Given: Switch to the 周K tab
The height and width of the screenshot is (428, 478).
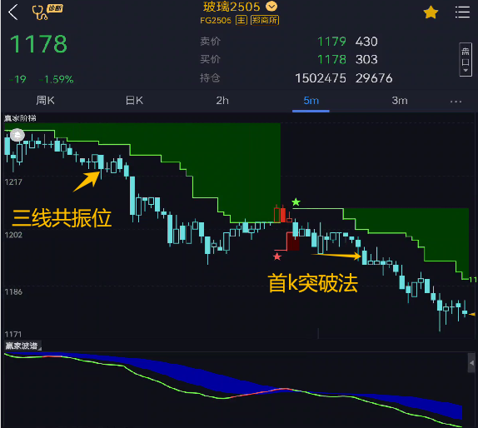Looking at the screenshot, I should tap(46, 100).
